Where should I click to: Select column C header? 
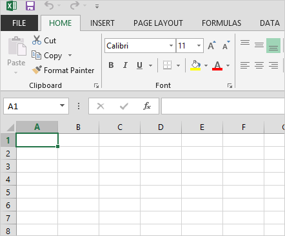pyautogui.click(x=119, y=127)
